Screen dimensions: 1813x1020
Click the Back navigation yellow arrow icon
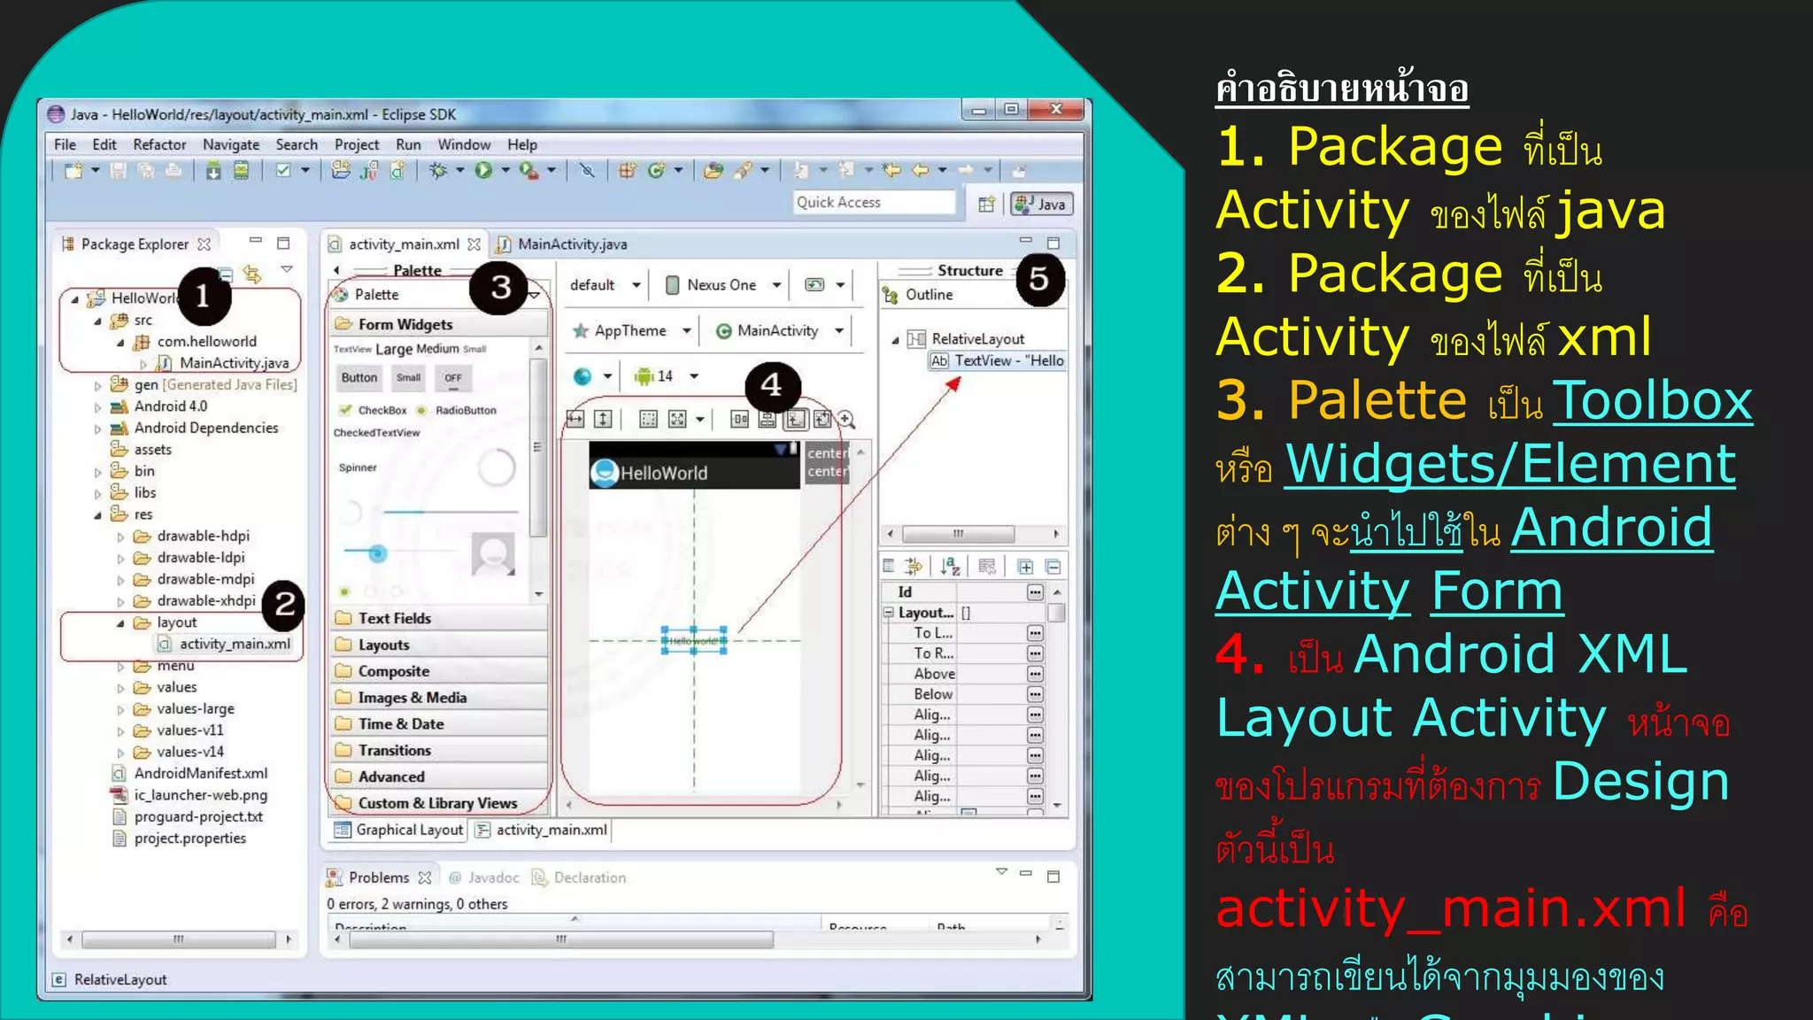[x=921, y=170]
